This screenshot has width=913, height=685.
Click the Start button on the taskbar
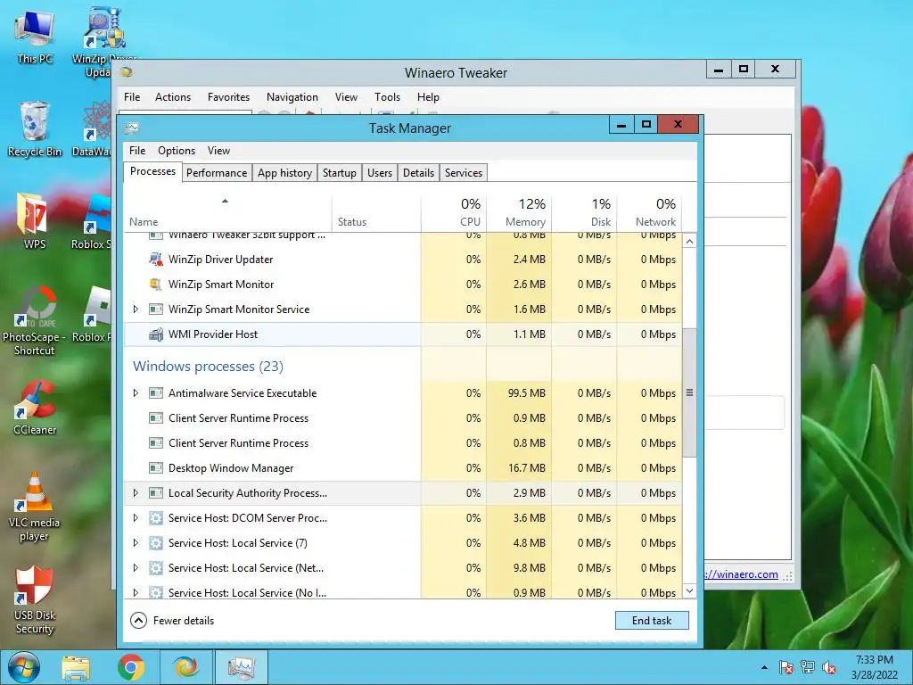(x=24, y=667)
